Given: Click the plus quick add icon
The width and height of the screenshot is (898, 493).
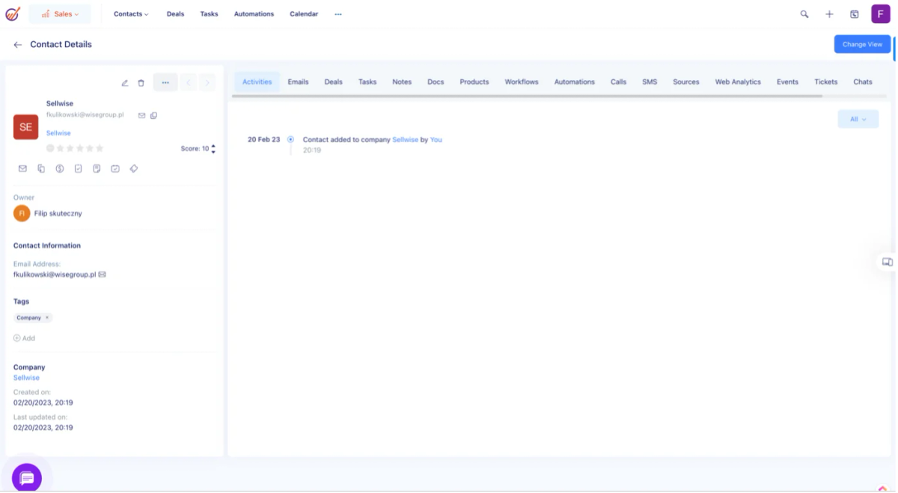Looking at the screenshot, I should [829, 14].
